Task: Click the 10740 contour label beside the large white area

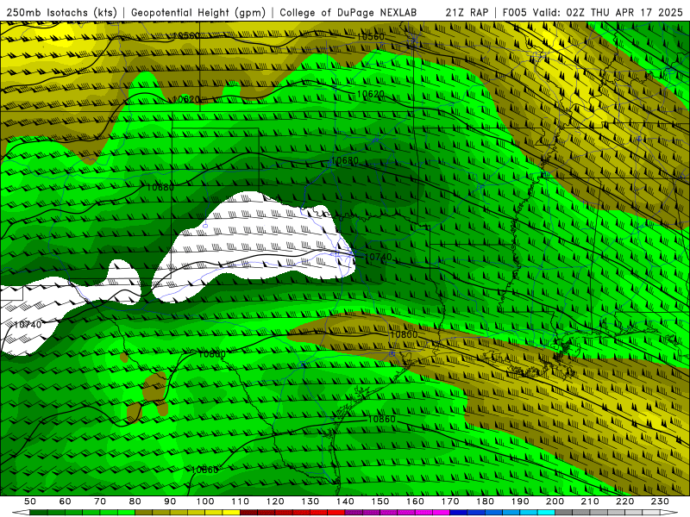Action: click(378, 256)
